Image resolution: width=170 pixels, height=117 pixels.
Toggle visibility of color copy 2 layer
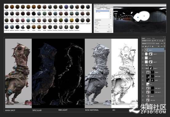point(143,88)
